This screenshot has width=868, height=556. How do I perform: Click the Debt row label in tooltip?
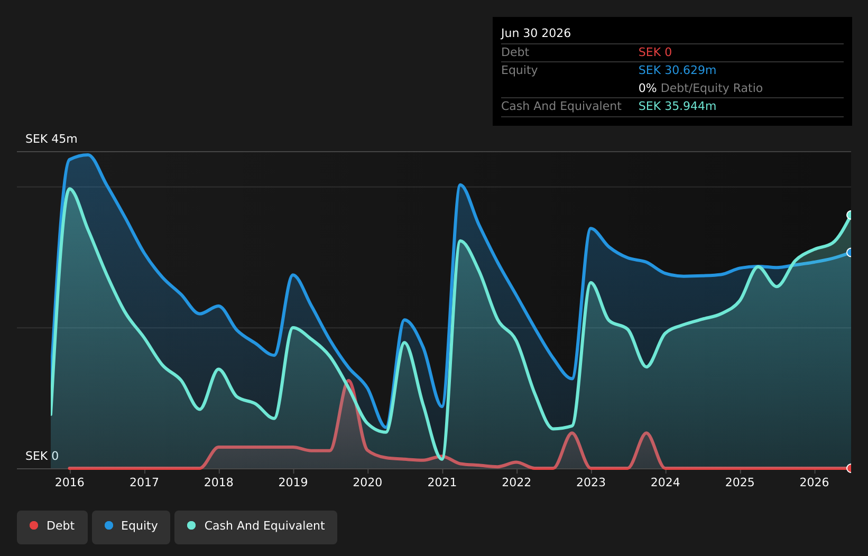[x=515, y=52]
